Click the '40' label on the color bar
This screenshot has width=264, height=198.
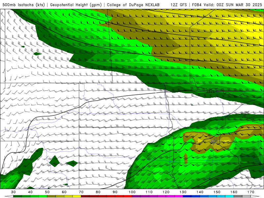[30, 192]
